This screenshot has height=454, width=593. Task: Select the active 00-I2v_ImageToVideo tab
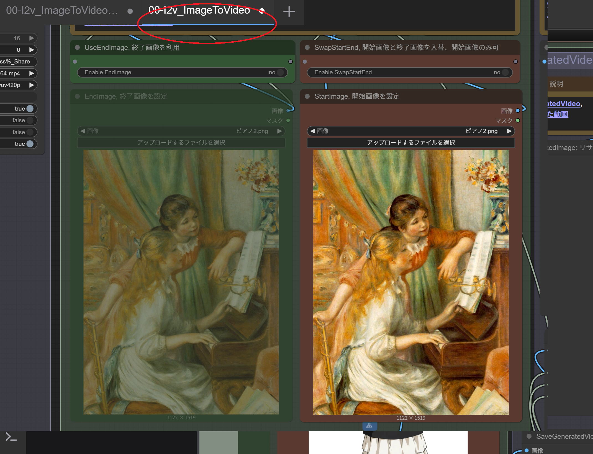(x=199, y=11)
